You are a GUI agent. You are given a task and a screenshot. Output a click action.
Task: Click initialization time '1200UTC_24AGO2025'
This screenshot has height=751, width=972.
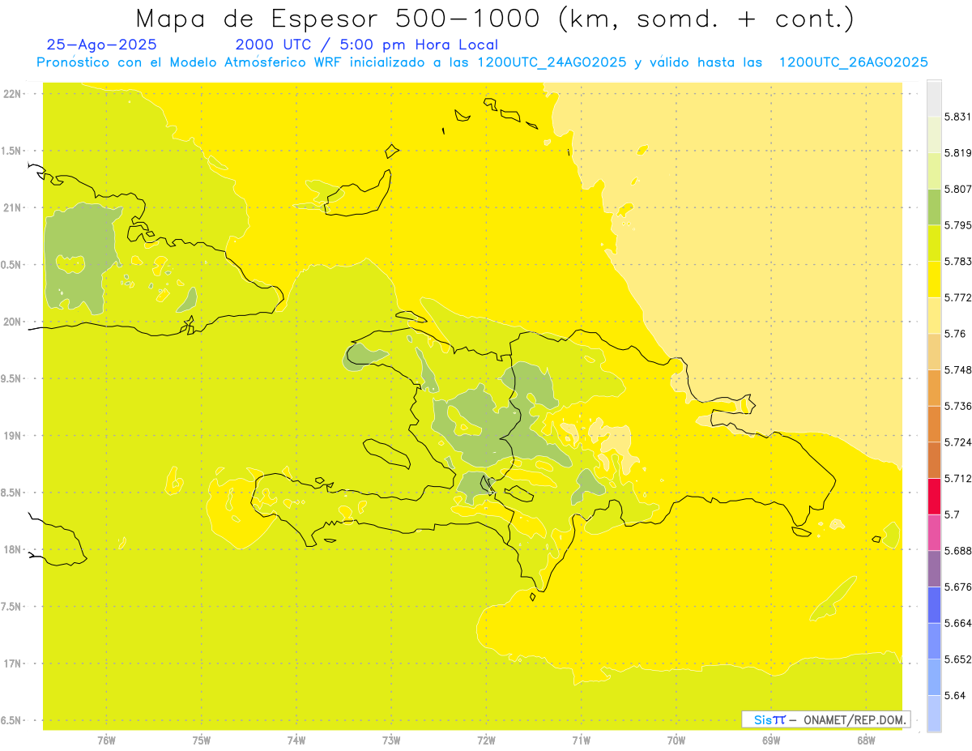pyautogui.click(x=552, y=62)
